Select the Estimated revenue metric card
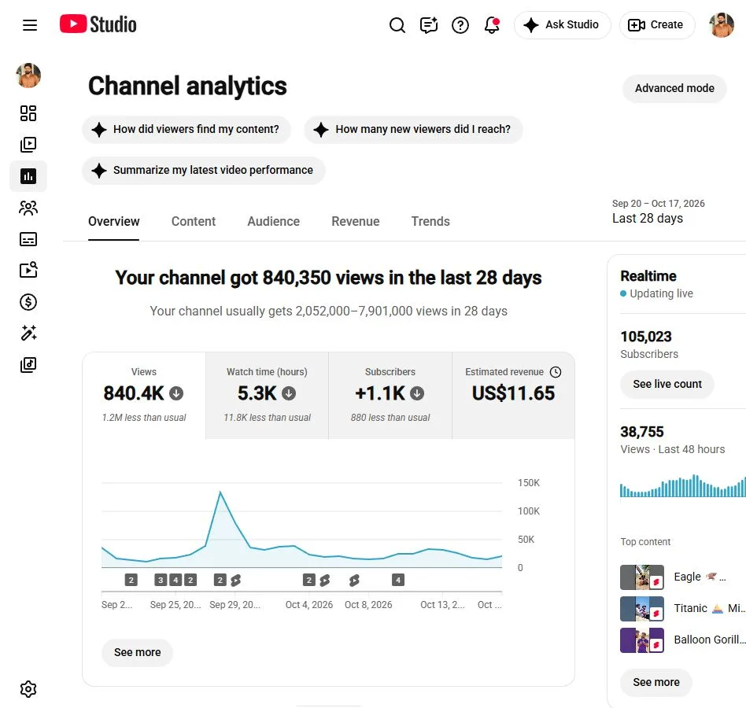This screenshot has height=708, width=746. coord(513,396)
